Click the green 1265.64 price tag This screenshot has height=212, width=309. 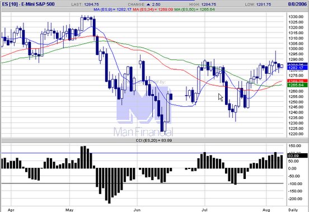297,85
